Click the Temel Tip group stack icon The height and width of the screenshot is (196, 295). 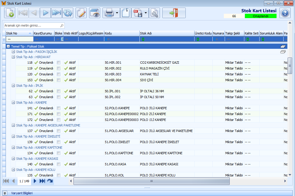283,46
